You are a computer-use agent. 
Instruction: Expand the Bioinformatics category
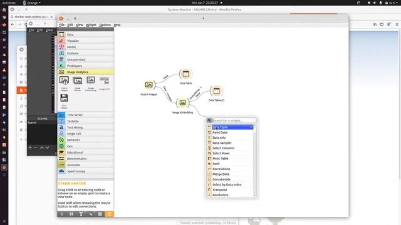tap(86, 159)
